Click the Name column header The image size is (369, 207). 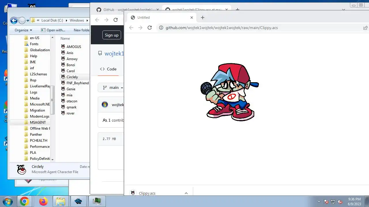pyautogui.click(x=65, y=38)
